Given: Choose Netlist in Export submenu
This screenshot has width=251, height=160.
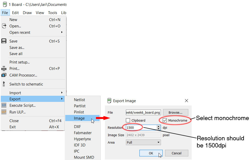Looking at the screenshot, I should [x=82, y=100].
